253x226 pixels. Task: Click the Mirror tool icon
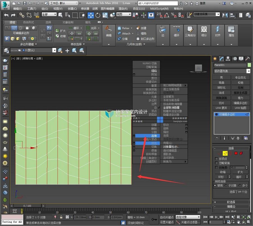click(x=225, y=15)
